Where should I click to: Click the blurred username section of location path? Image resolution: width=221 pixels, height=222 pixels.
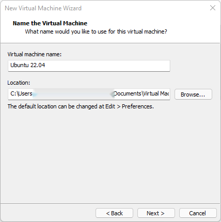tap(73, 94)
